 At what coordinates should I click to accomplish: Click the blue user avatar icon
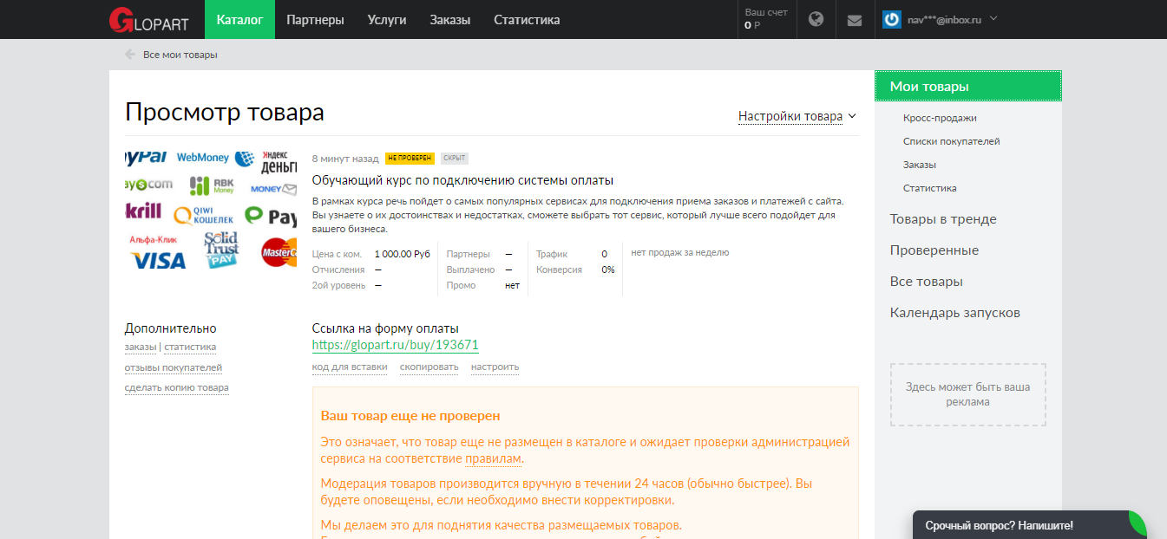(x=891, y=19)
